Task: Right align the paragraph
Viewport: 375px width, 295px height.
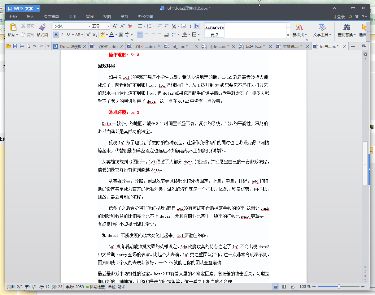Action: click(x=153, y=35)
